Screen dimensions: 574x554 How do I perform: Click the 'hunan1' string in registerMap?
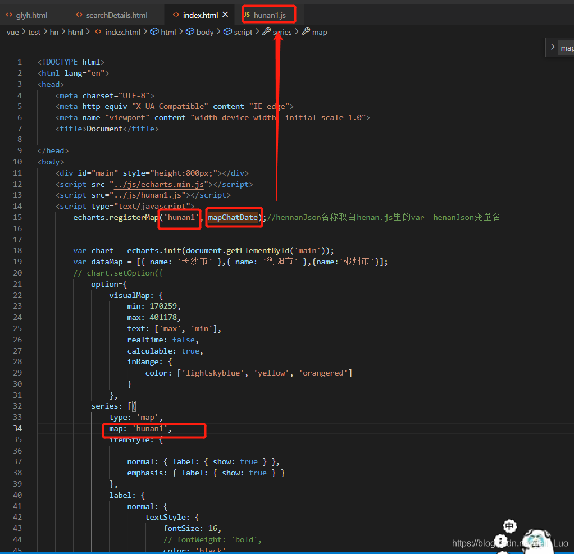pos(181,217)
